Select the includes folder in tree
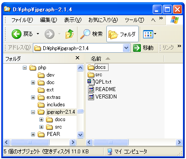 (56, 105)
